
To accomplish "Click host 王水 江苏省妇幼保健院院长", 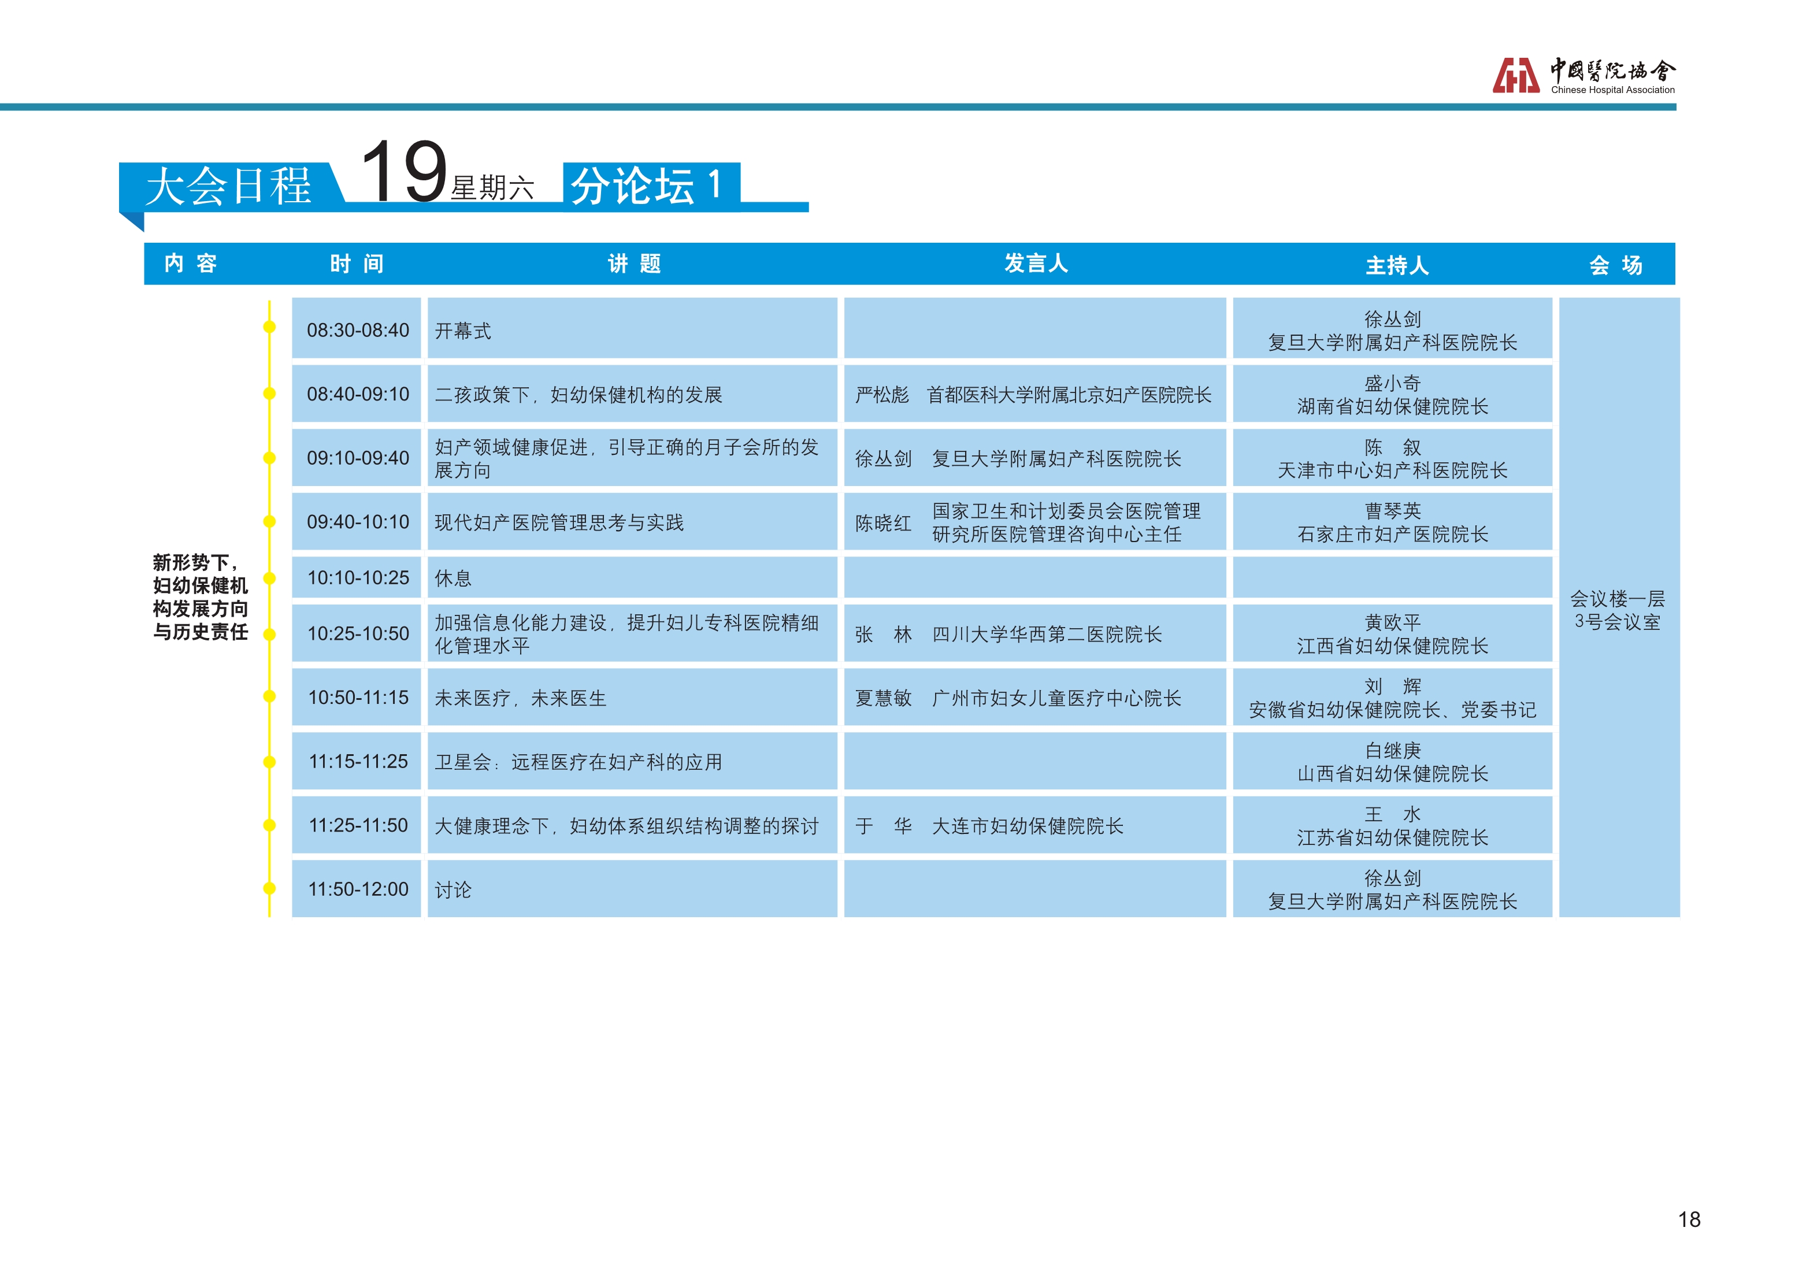I will coord(1392,825).
